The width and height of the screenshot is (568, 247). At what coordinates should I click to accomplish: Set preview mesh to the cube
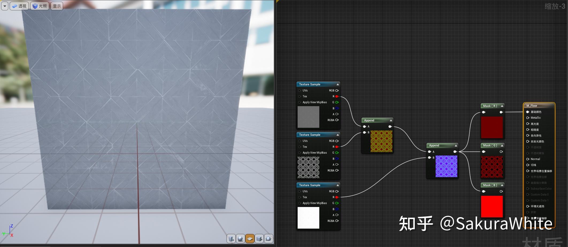[259, 239]
